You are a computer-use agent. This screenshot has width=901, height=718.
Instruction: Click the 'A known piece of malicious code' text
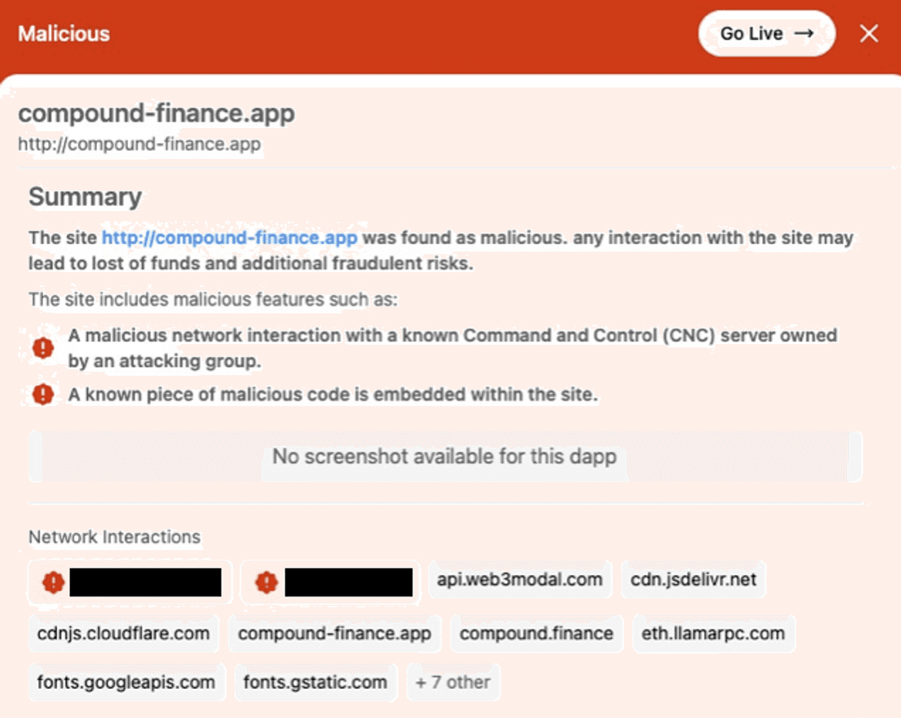point(333,394)
